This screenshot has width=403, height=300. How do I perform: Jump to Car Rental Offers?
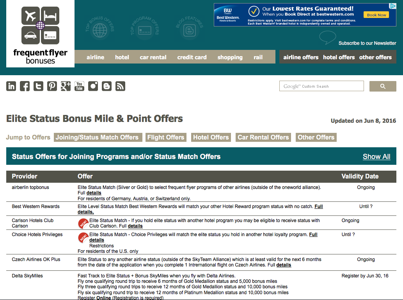coord(263,137)
